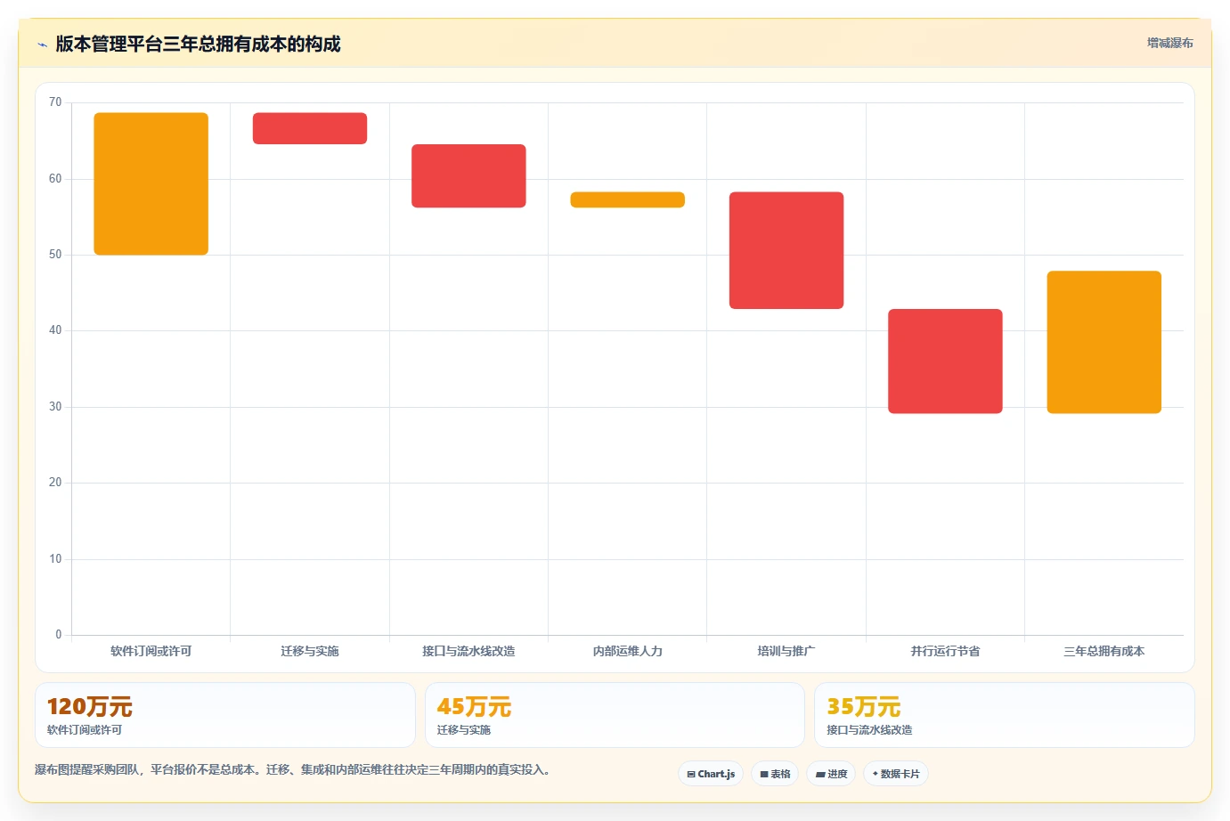Click the 120万元 data card

pos(225,715)
